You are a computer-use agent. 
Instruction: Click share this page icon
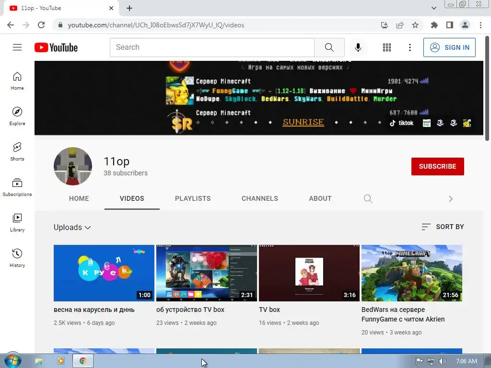[400, 25]
